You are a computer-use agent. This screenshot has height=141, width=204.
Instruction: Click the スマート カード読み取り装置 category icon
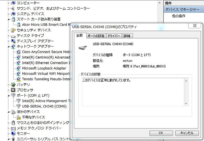tap(13, 19)
